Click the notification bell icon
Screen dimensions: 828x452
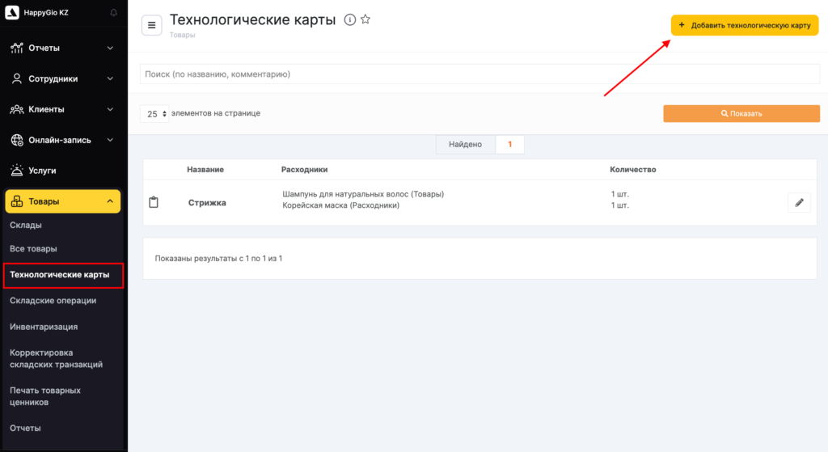[x=113, y=13]
